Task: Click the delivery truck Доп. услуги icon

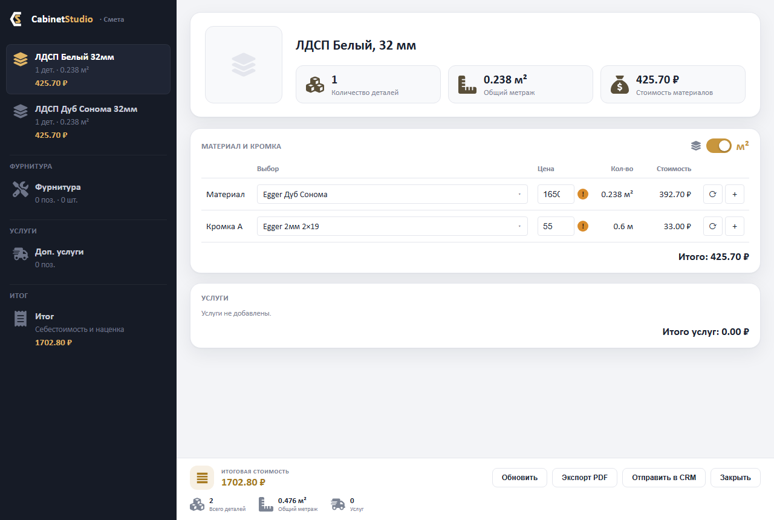Action: pyautogui.click(x=21, y=254)
